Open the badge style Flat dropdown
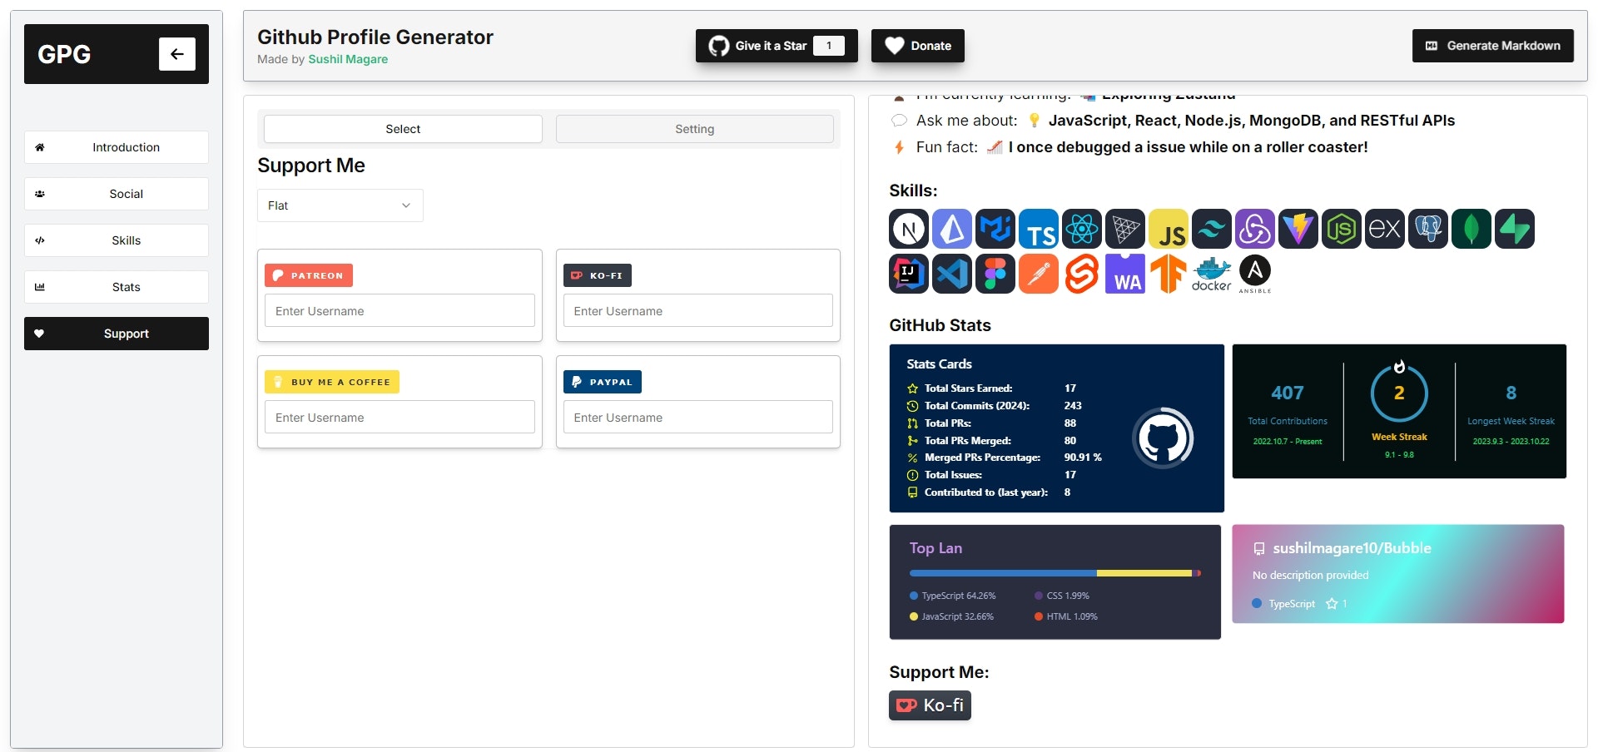The width and height of the screenshot is (1598, 752). [340, 205]
